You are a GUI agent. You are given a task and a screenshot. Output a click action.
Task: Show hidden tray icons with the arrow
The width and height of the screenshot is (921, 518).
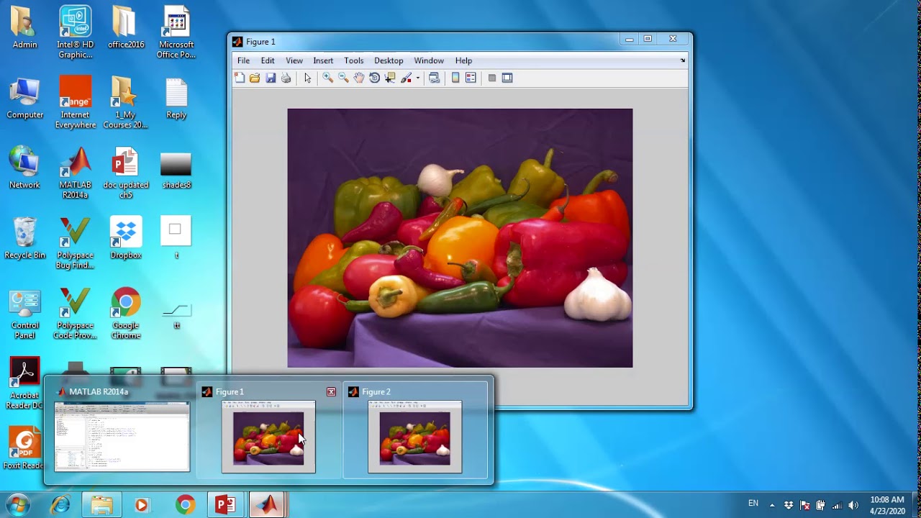(772, 505)
